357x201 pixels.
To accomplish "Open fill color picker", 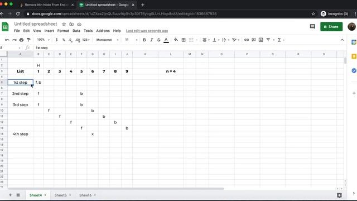I will point(176,40).
